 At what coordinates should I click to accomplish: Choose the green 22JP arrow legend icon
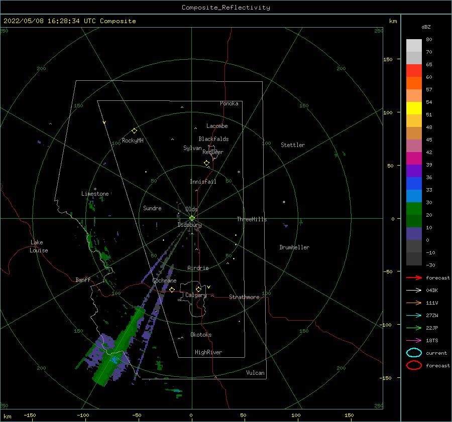[414, 328]
